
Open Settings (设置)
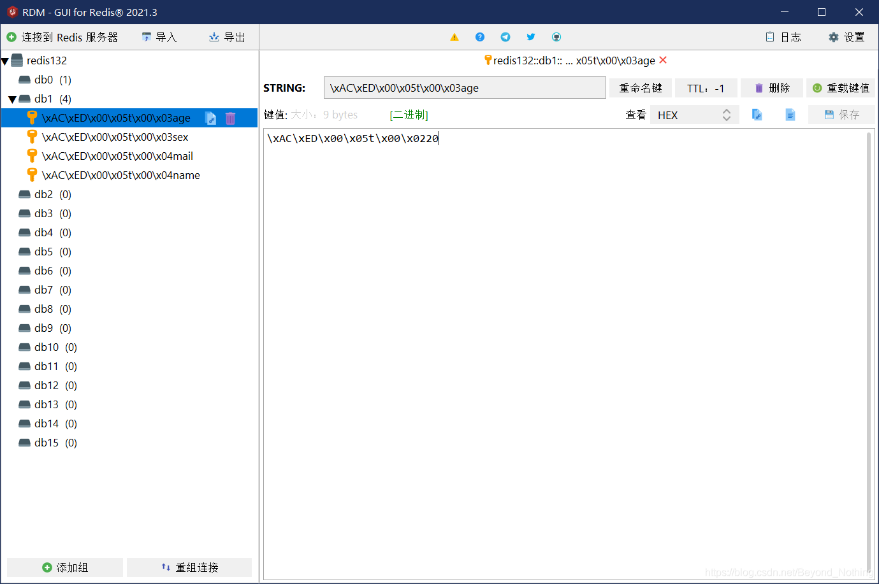click(x=846, y=37)
